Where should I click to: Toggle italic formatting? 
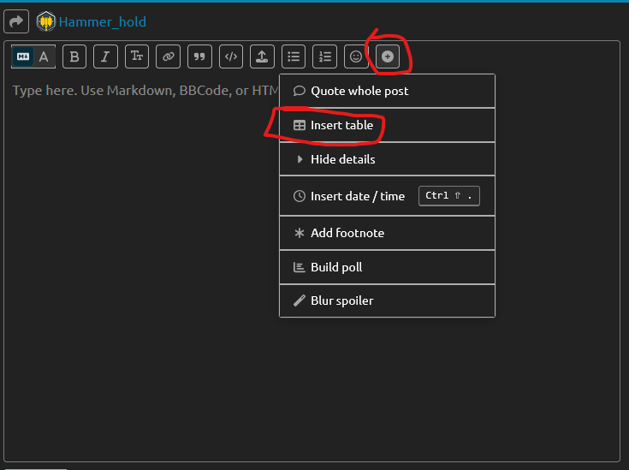click(x=105, y=57)
